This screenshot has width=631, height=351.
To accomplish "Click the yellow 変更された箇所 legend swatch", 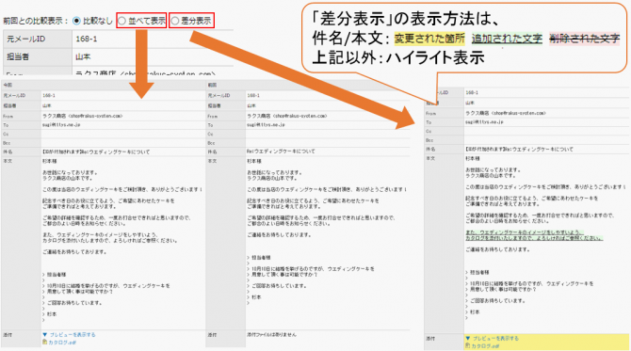I will click(x=429, y=39).
